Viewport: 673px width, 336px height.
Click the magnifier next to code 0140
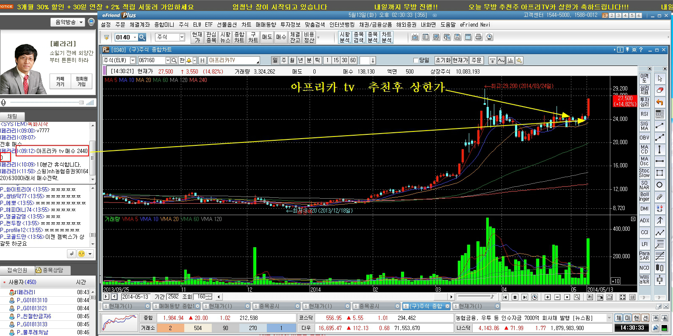(142, 37)
